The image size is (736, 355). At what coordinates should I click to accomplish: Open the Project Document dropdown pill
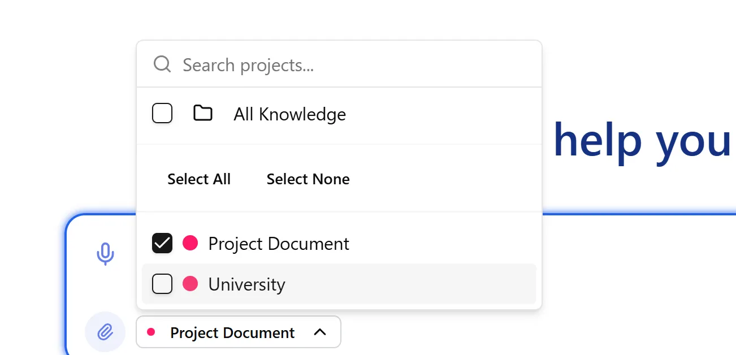coord(238,332)
